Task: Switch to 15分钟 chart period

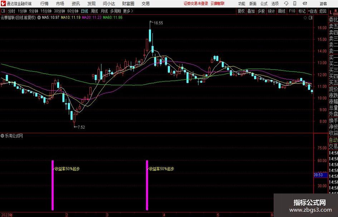Action: point(46,11)
